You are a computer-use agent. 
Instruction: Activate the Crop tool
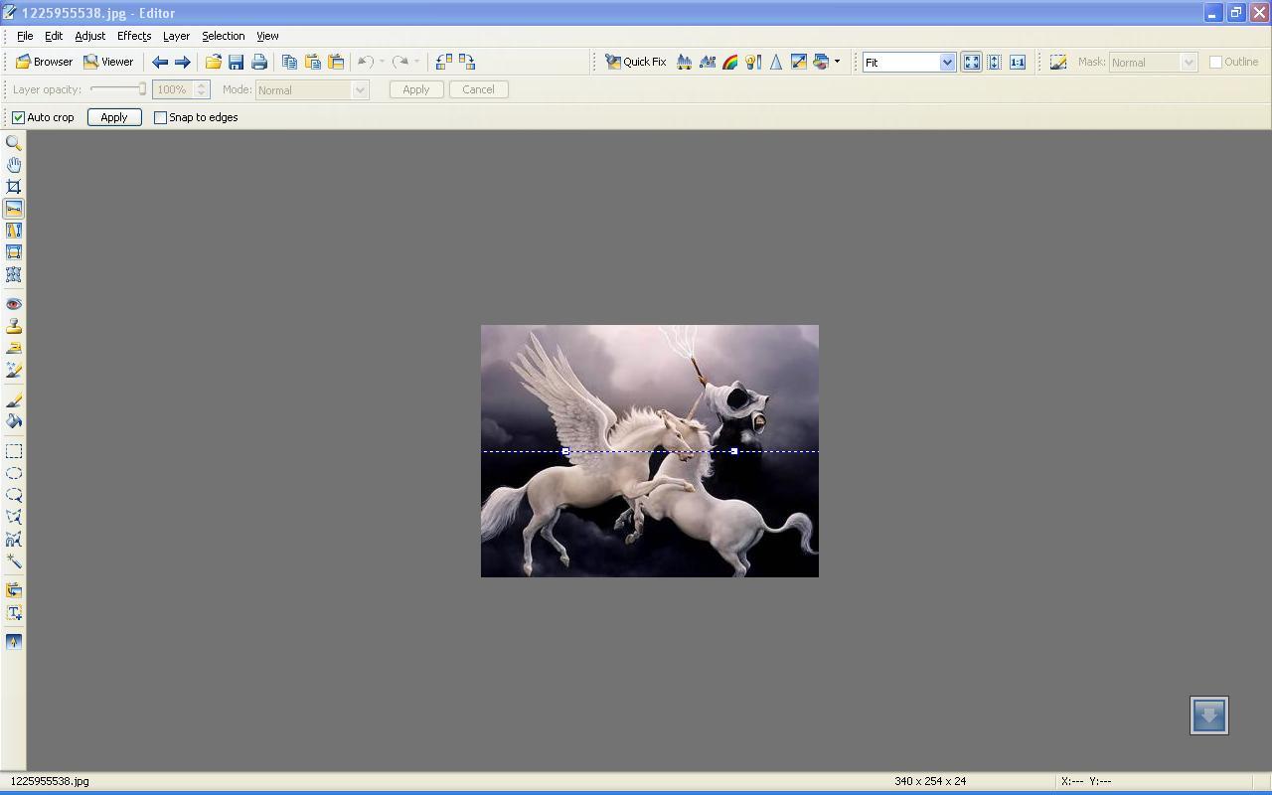14,186
